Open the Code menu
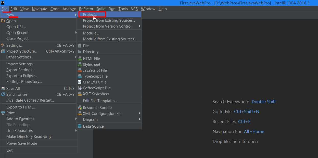318x158 pixels. coord(55,9)
